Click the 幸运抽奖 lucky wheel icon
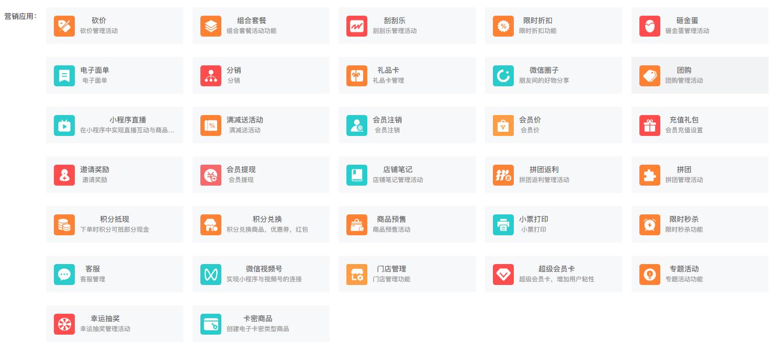Screen dimensions: 777x354 pos(64,324)
